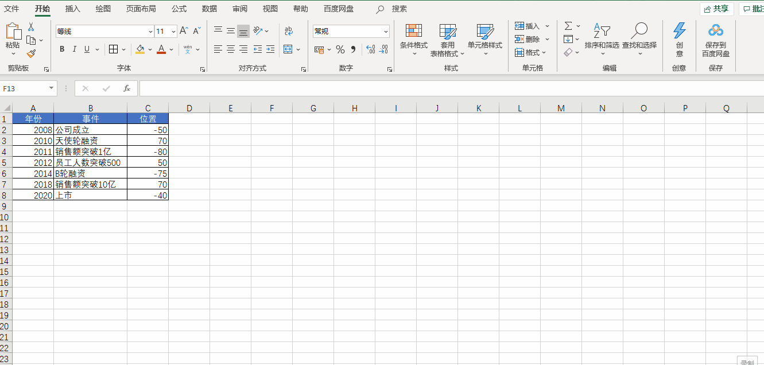
Task: Click the 批注 comments button
Action: click(752, 9)
